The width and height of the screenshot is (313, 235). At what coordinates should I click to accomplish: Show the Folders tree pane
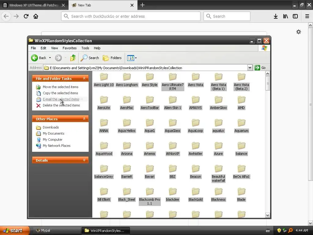(x=112, y=58)
